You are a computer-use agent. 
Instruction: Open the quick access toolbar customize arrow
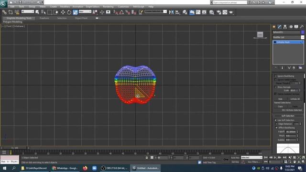pos(42,2)
